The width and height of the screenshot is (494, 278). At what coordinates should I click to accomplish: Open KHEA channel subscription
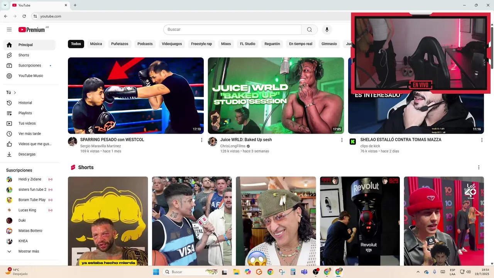pyautogui.click(x=29, y=241)
